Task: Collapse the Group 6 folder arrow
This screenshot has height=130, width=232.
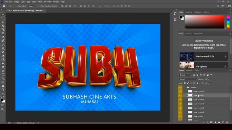Action: coord(186,87)
